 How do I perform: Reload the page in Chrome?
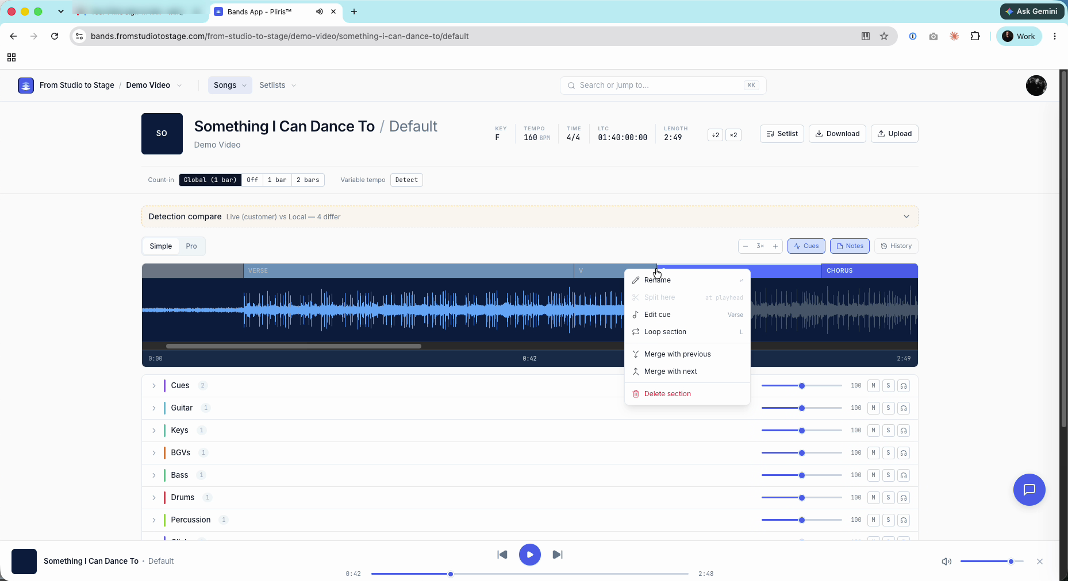tap(55, 36)
